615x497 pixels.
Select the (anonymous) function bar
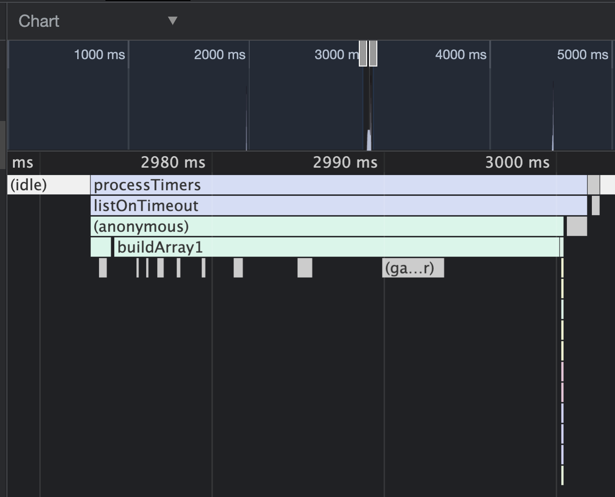click(x=327, y=226)
